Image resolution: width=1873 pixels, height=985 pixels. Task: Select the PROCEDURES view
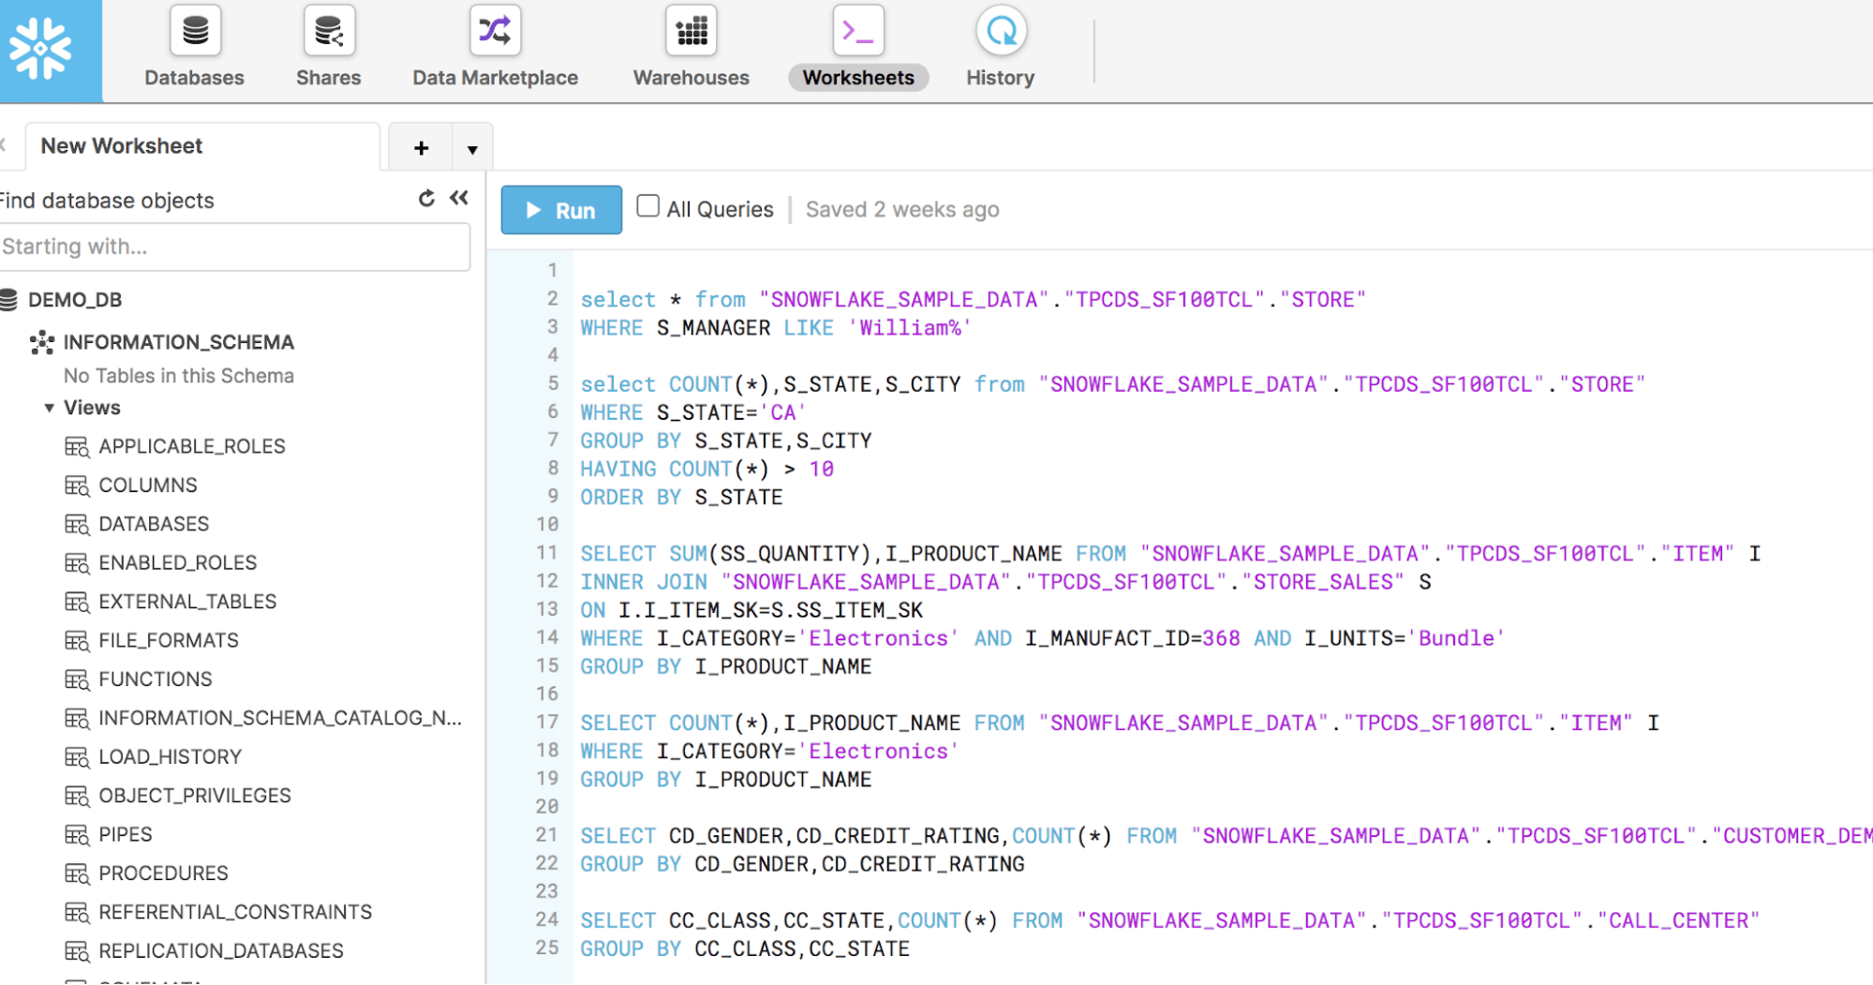click(x=164, y=873)
